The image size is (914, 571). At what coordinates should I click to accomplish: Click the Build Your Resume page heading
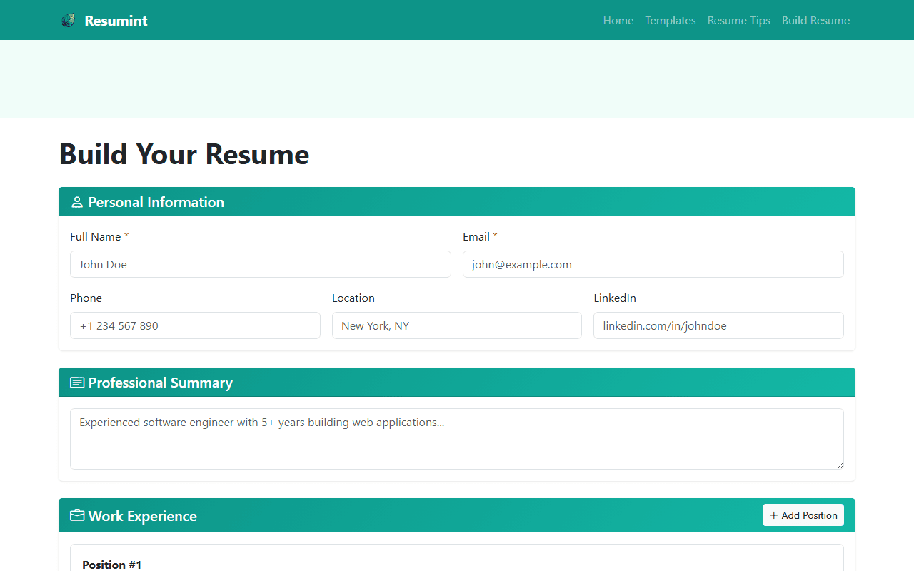click(x=184, y=154)
